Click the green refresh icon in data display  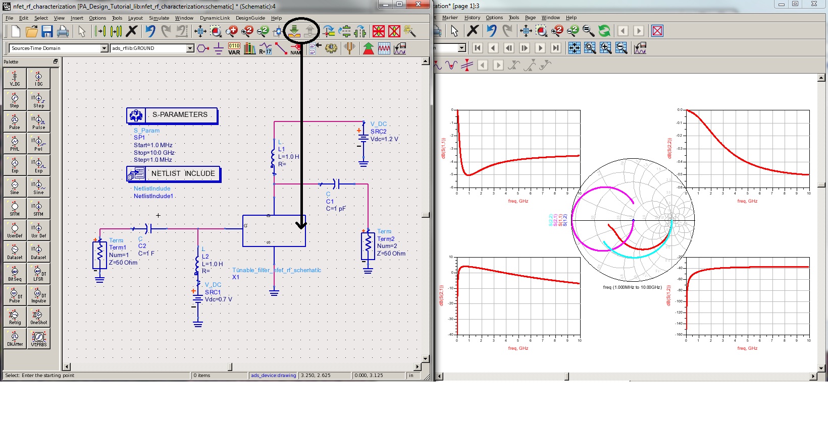click(604, 31)
